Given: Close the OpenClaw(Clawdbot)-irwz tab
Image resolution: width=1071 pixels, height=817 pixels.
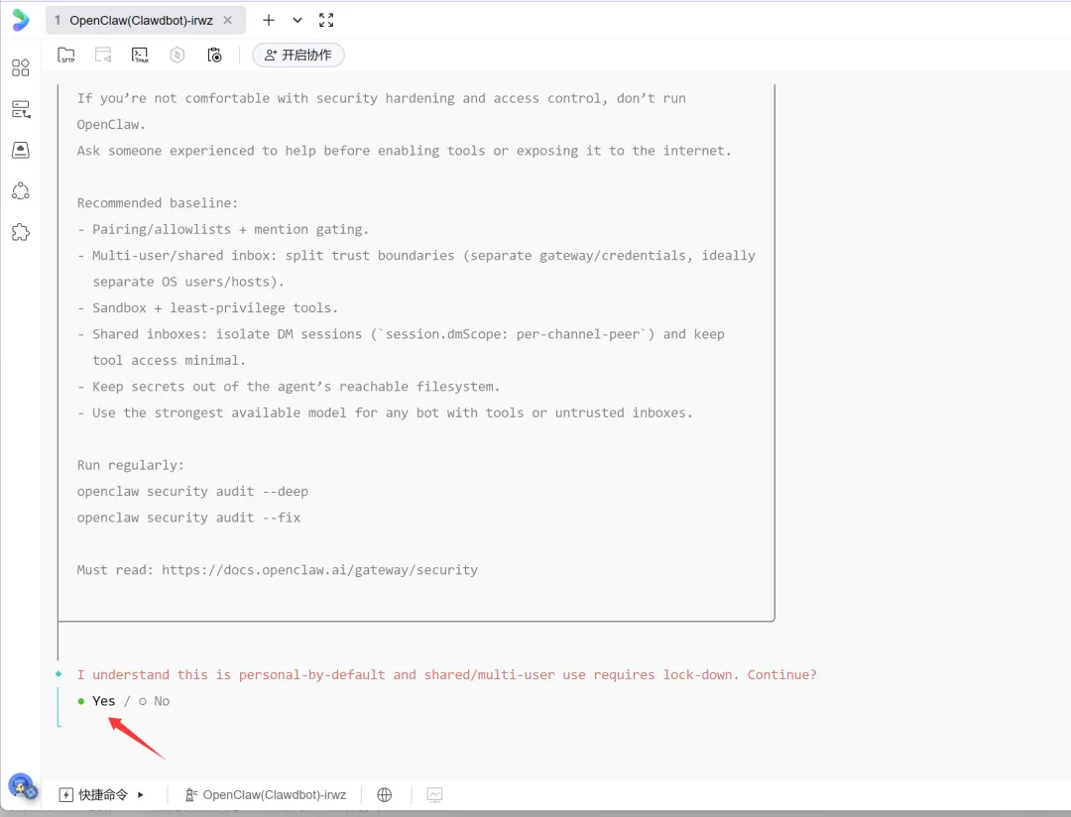Looking at the screenshot, I should pyautogui.click(x=228, y=21).
